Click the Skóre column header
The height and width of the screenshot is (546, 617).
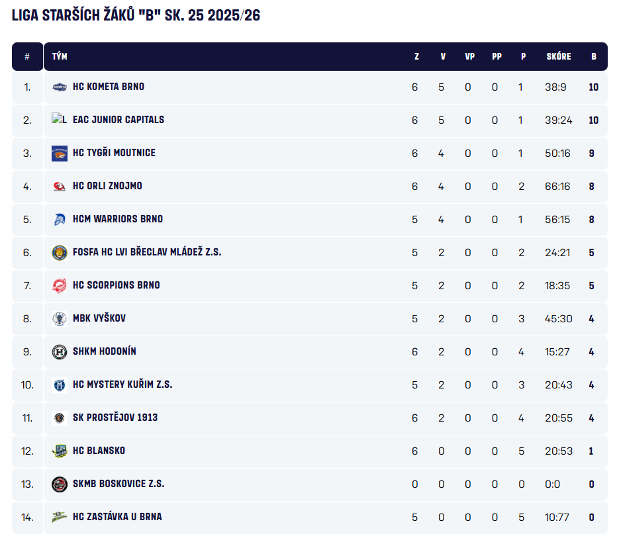tap(559, 57)
